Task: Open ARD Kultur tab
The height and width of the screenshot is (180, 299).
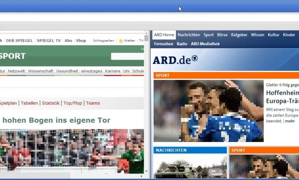Action: click(x=273, y=35)
